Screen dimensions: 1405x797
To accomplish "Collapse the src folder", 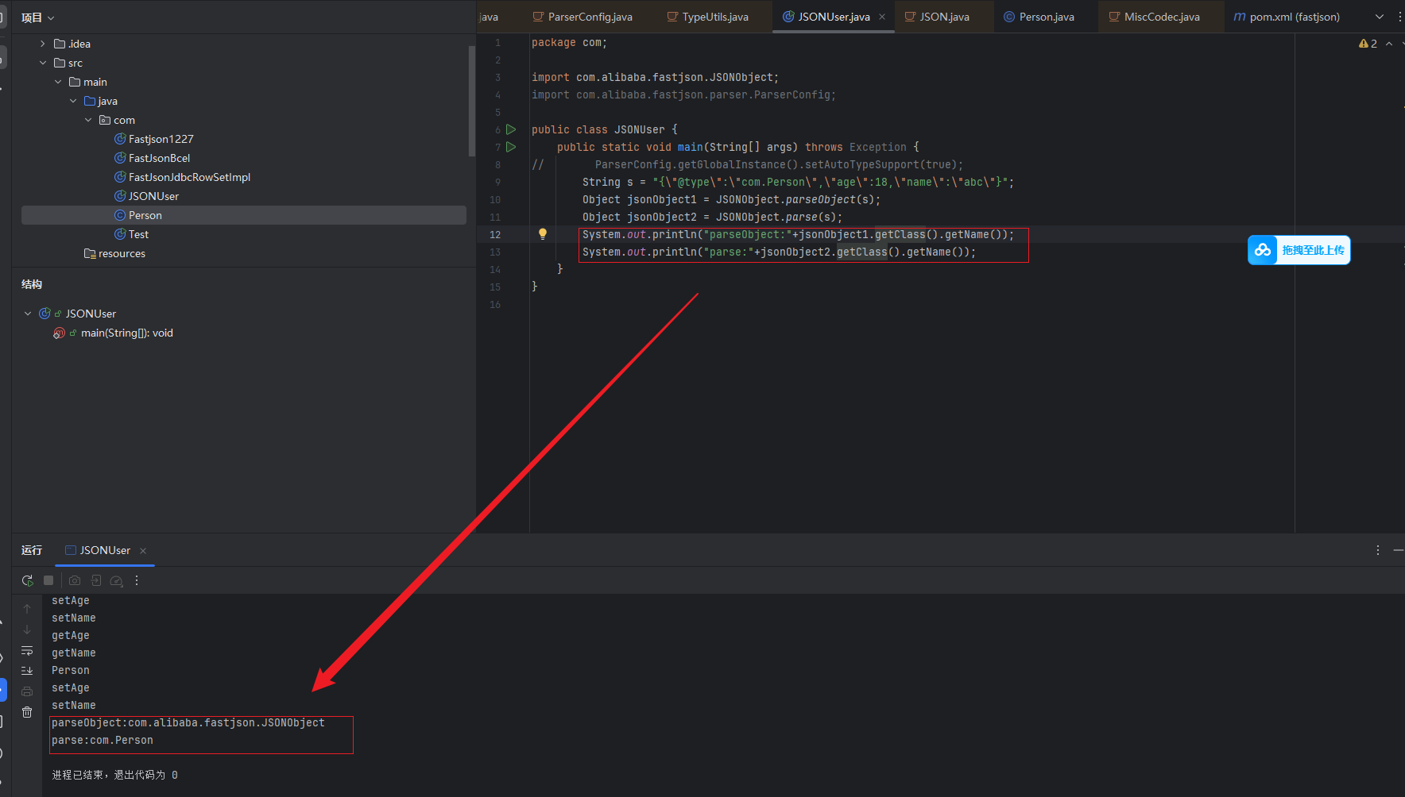I will click(43, 63).
